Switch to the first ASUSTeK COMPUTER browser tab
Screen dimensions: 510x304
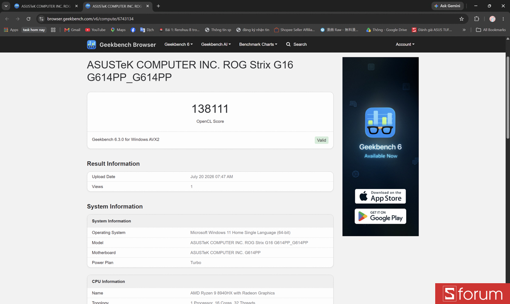point(45,6)
